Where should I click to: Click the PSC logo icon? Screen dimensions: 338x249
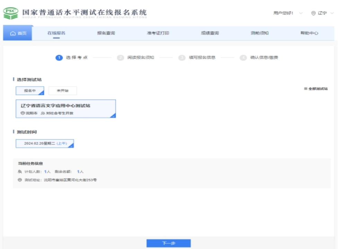[10, 12]
